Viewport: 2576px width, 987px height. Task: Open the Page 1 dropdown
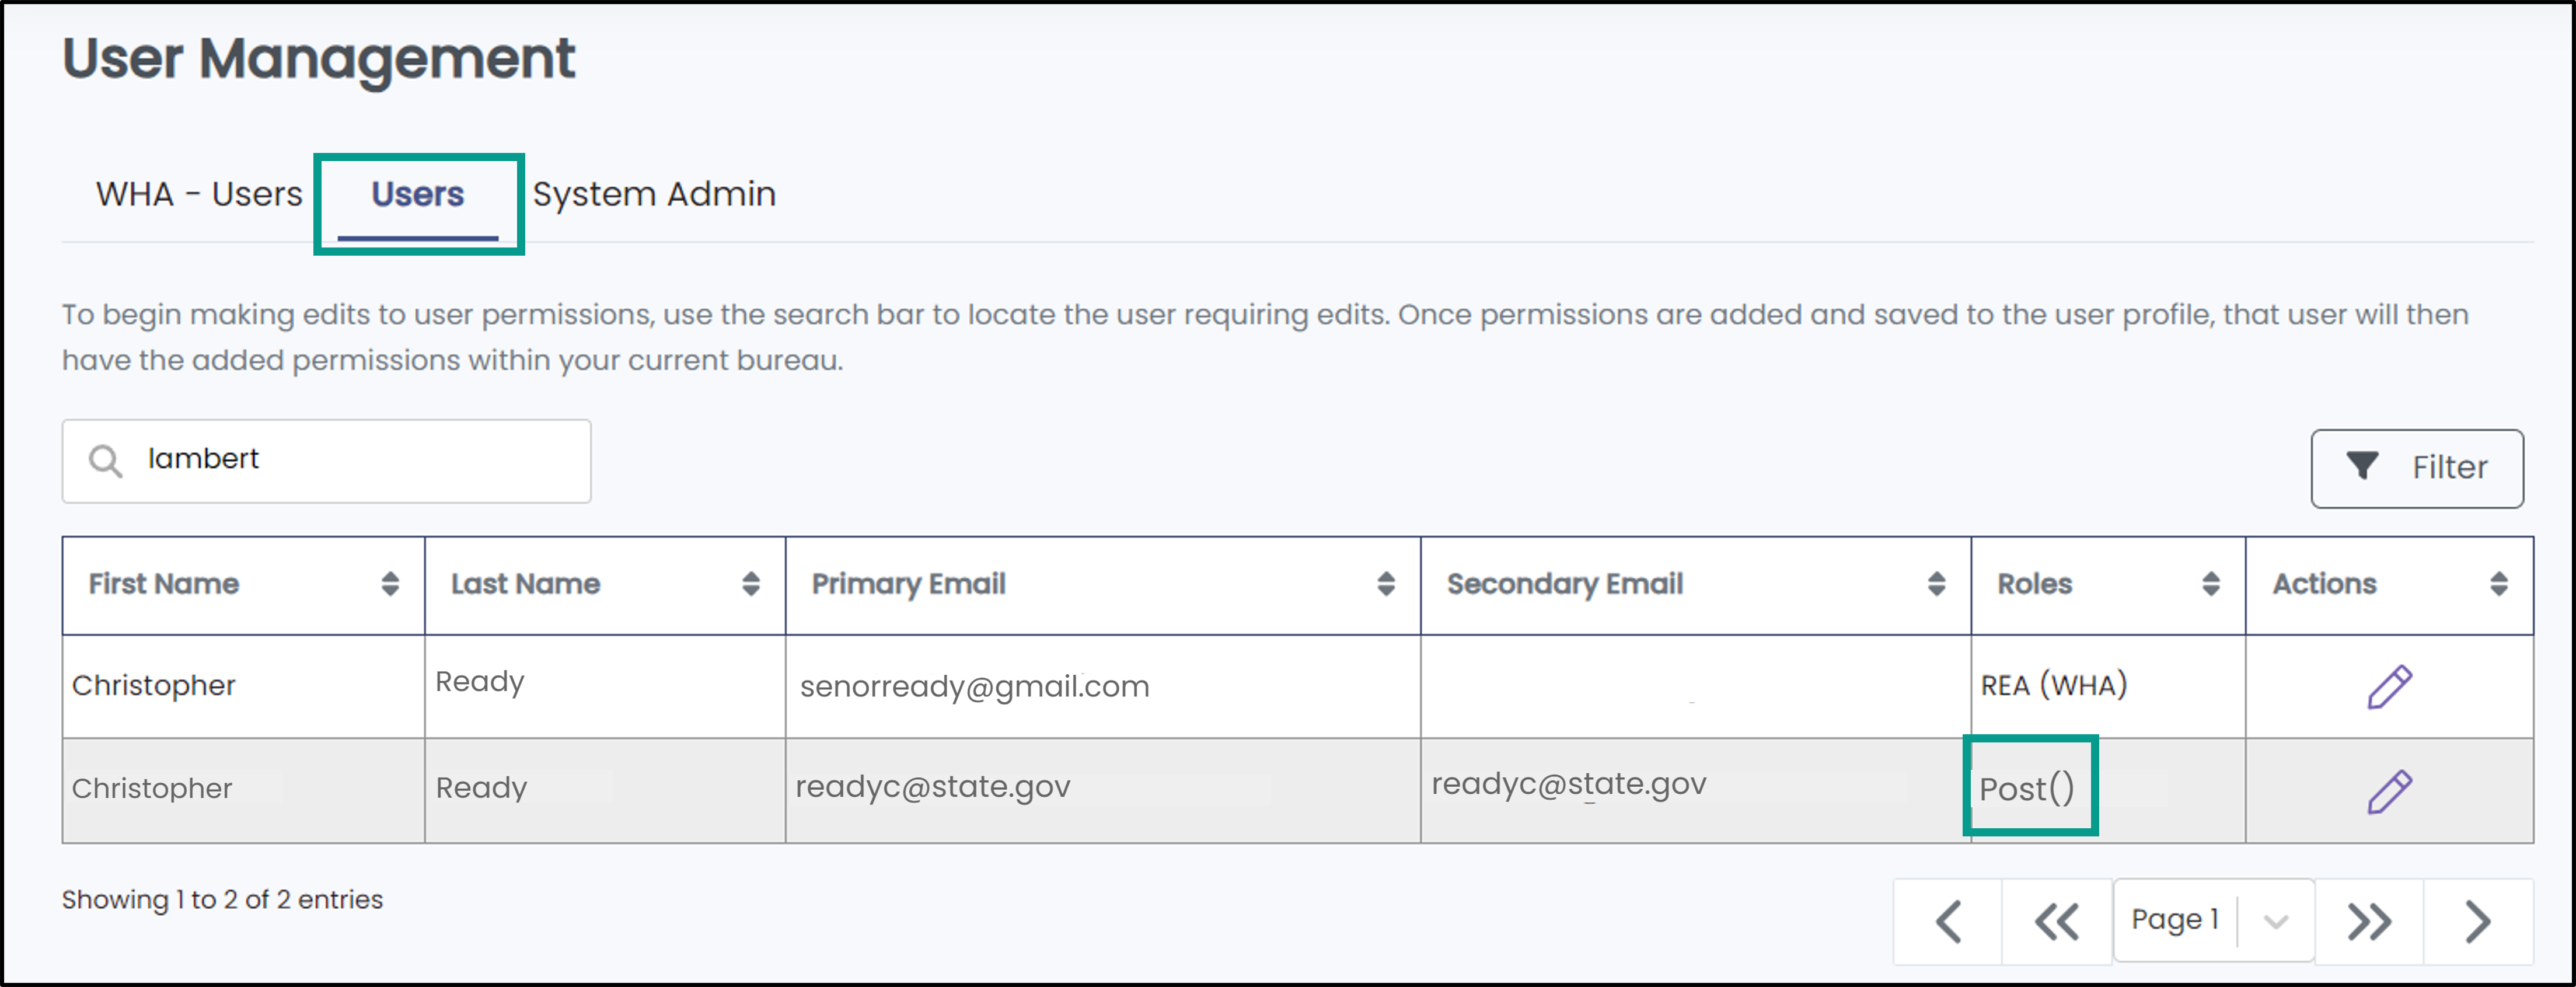tap(2213, 920)
